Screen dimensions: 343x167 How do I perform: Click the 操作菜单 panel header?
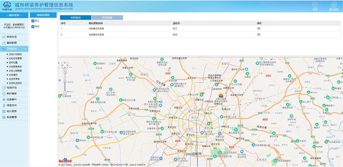coord(14,15)
